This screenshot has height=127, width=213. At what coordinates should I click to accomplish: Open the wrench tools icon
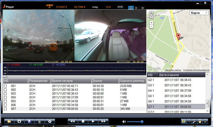(x=194, y=121)
